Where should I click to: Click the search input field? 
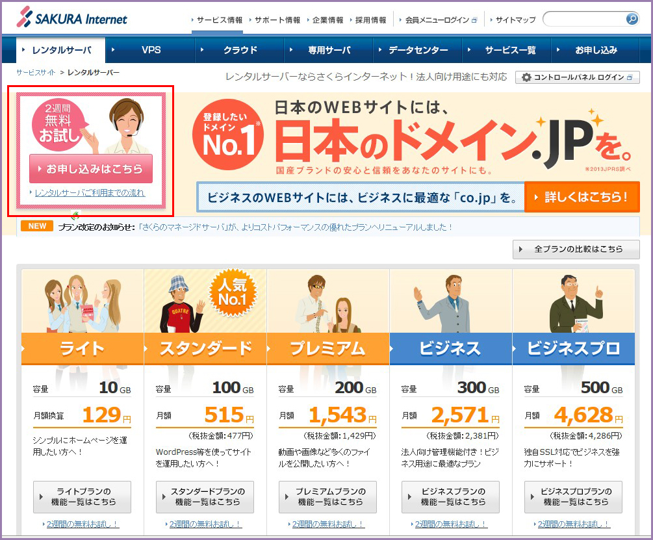pyautogui.click(x=583, y=19)
